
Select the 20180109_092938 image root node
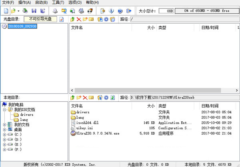click(22, 26)
